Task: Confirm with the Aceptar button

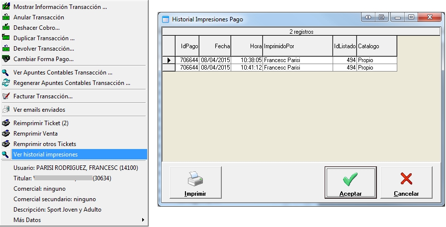Action: 351,182
